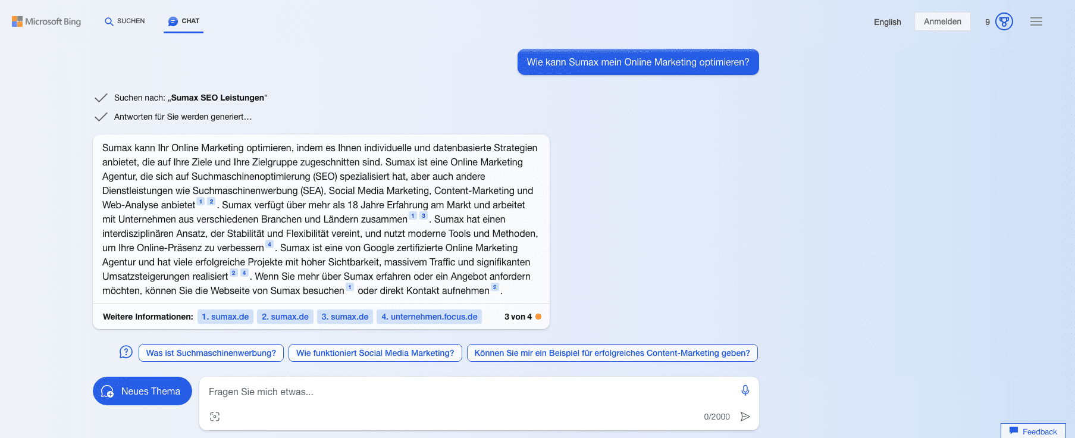Open citation 2 after 'Web-Analyse anbietet'
Viewport: 1075px width, 438px height.
[x=211, y=202]
